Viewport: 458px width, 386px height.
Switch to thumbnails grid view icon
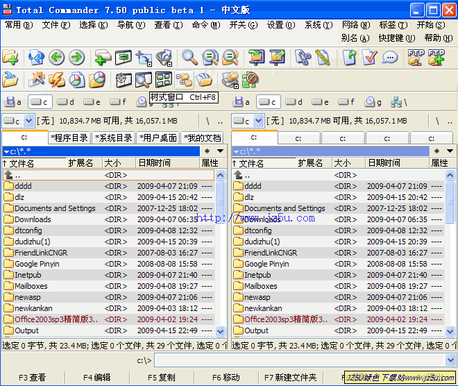[x=164, y=80]
